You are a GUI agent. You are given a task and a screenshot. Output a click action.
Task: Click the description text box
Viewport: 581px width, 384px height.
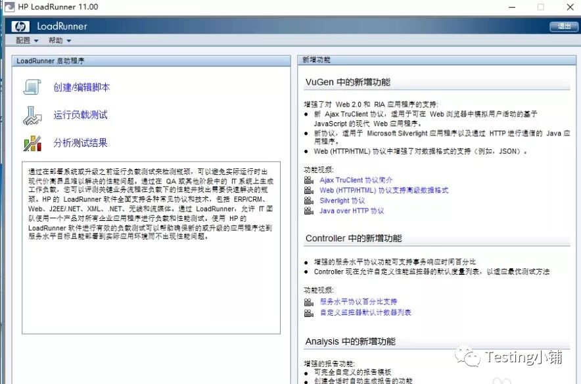click(151, 248)
